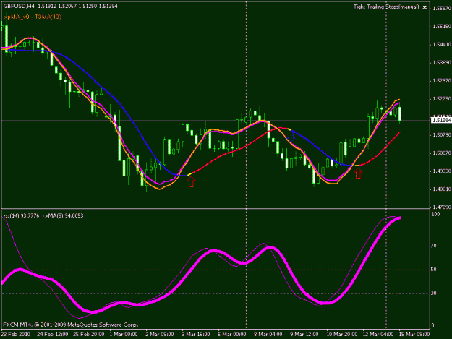452x339 pixels.
Task: Click the current price tag 1.51384
Action: coord(441,120)
